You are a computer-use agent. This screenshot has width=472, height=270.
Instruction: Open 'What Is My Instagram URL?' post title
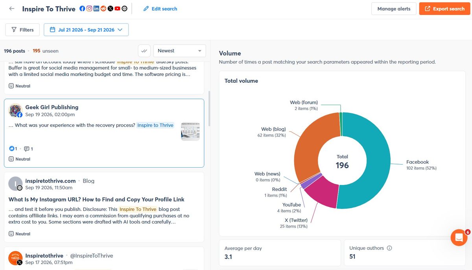point(96,200)
